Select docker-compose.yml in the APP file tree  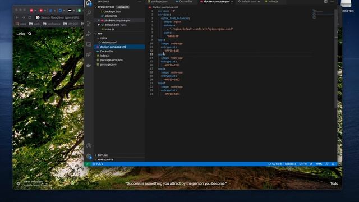(x=119, y=47)
